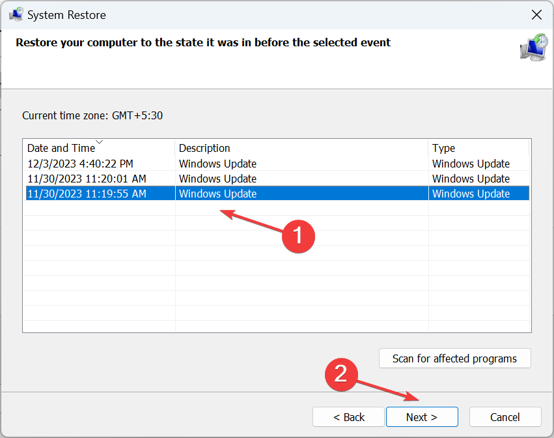
Task: Click the System Restore graphic in the header
Action: point(533,48)
